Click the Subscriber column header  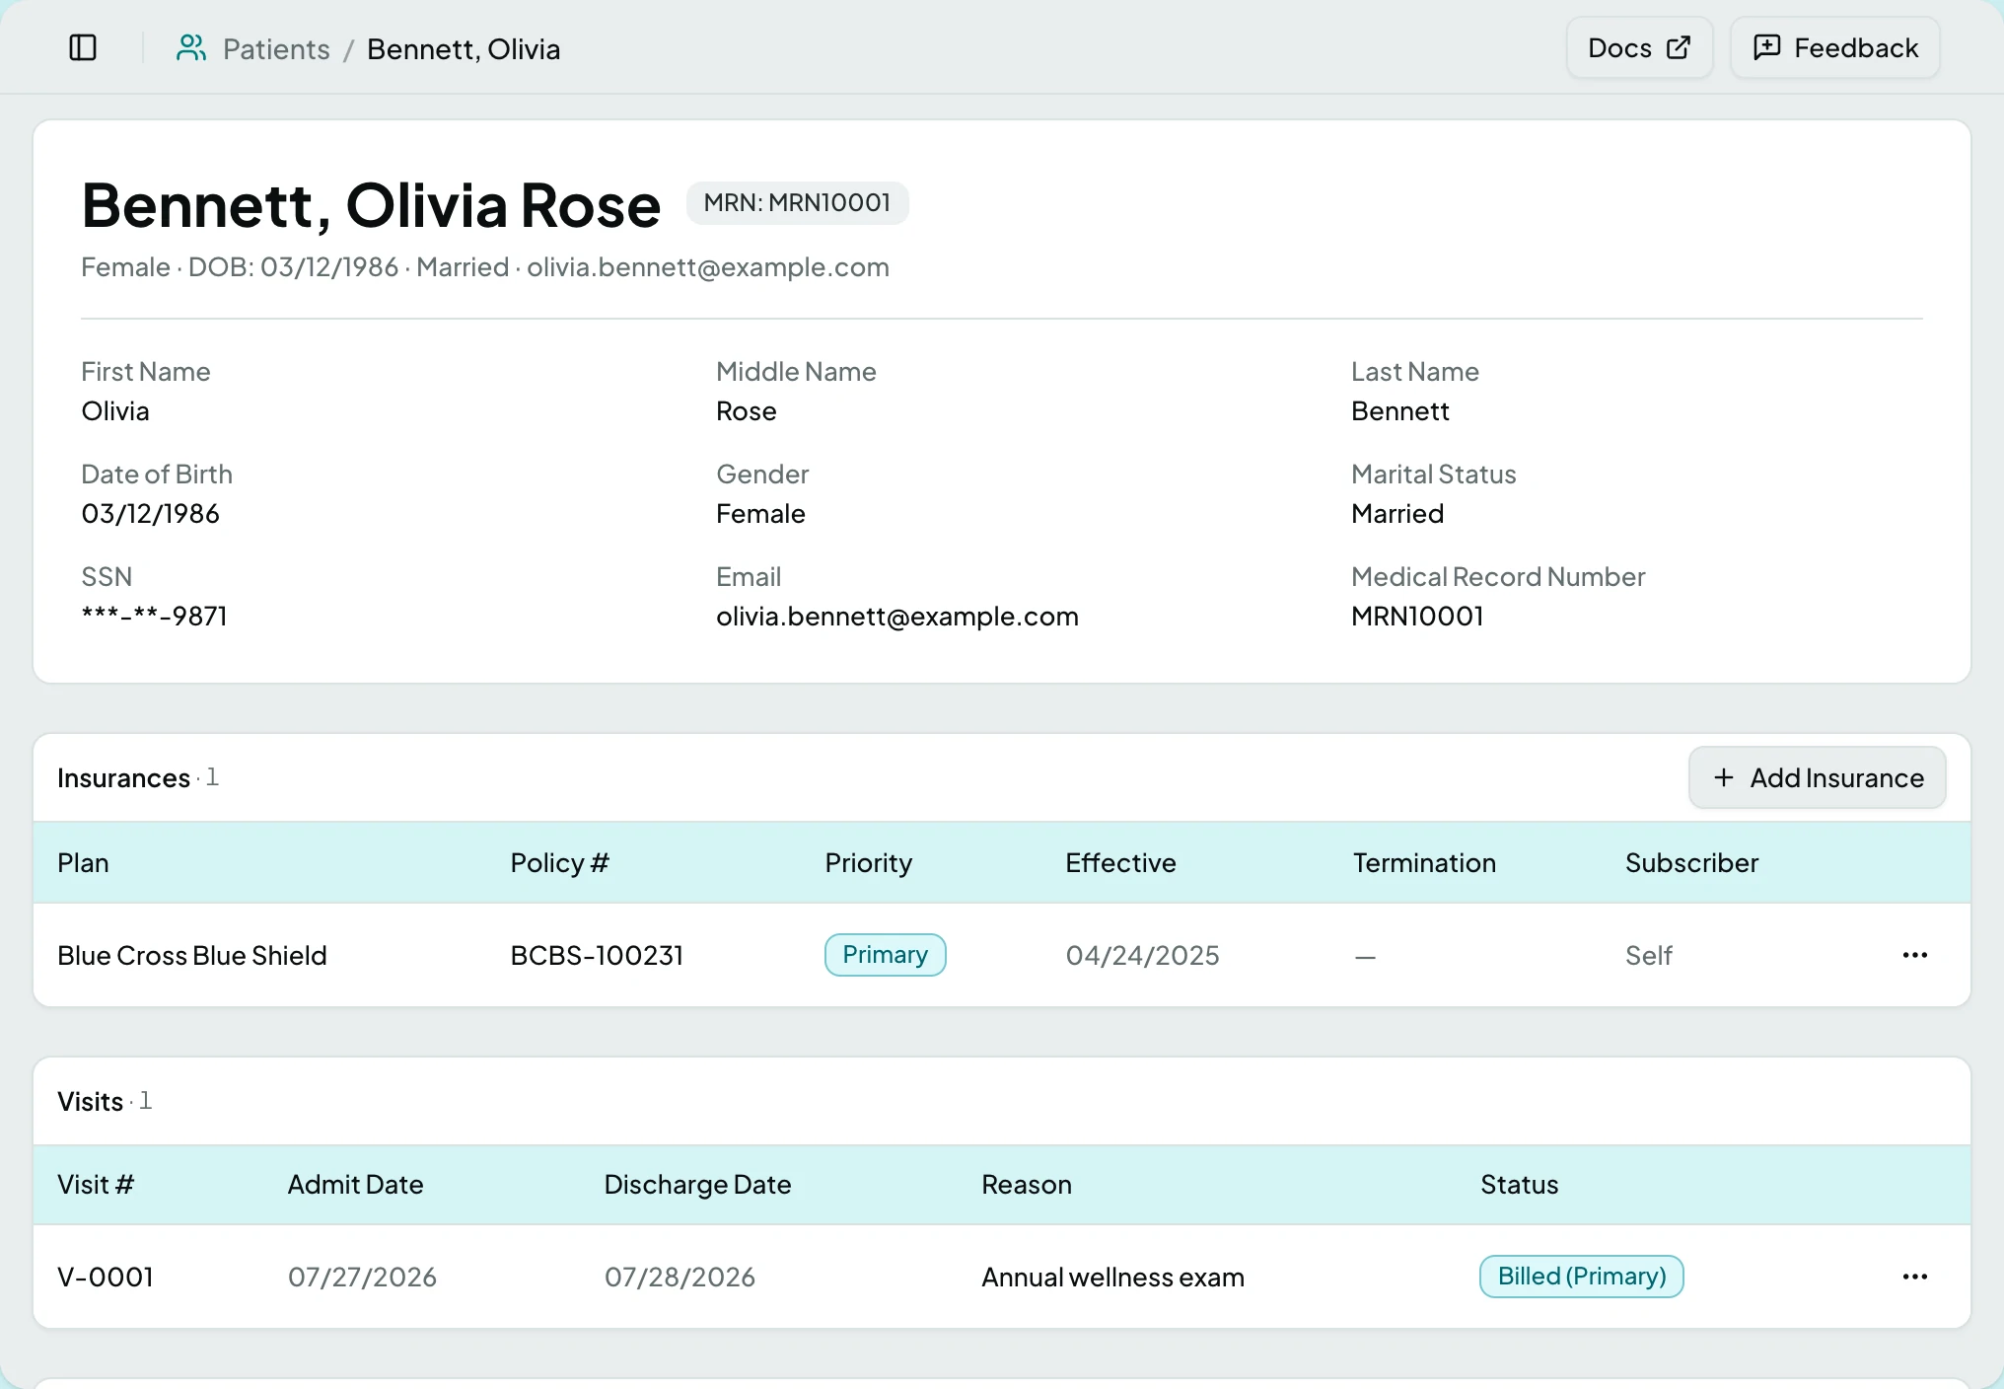tap(1691, 862)
